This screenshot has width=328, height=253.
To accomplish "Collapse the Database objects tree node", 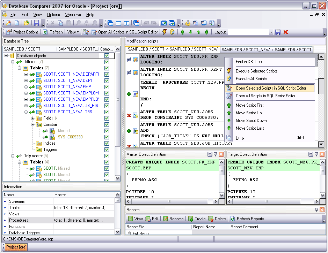I will tap(6, 55).
